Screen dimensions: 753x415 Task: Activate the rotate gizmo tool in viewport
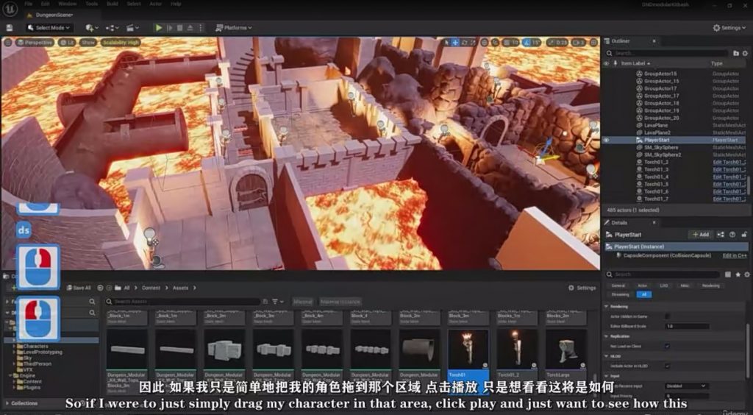[464, 42]
